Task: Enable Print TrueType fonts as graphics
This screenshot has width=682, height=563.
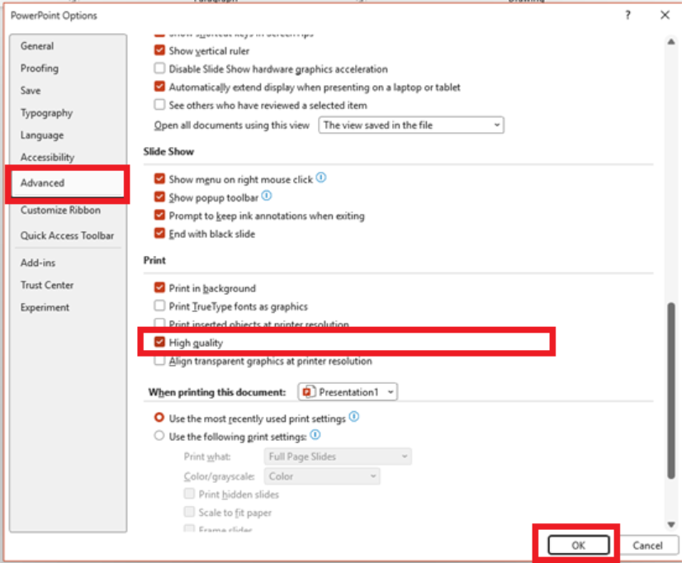Action: coord(159,306)
